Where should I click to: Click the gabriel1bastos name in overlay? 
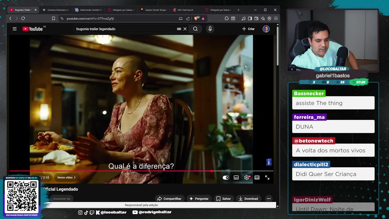(333, 76)
